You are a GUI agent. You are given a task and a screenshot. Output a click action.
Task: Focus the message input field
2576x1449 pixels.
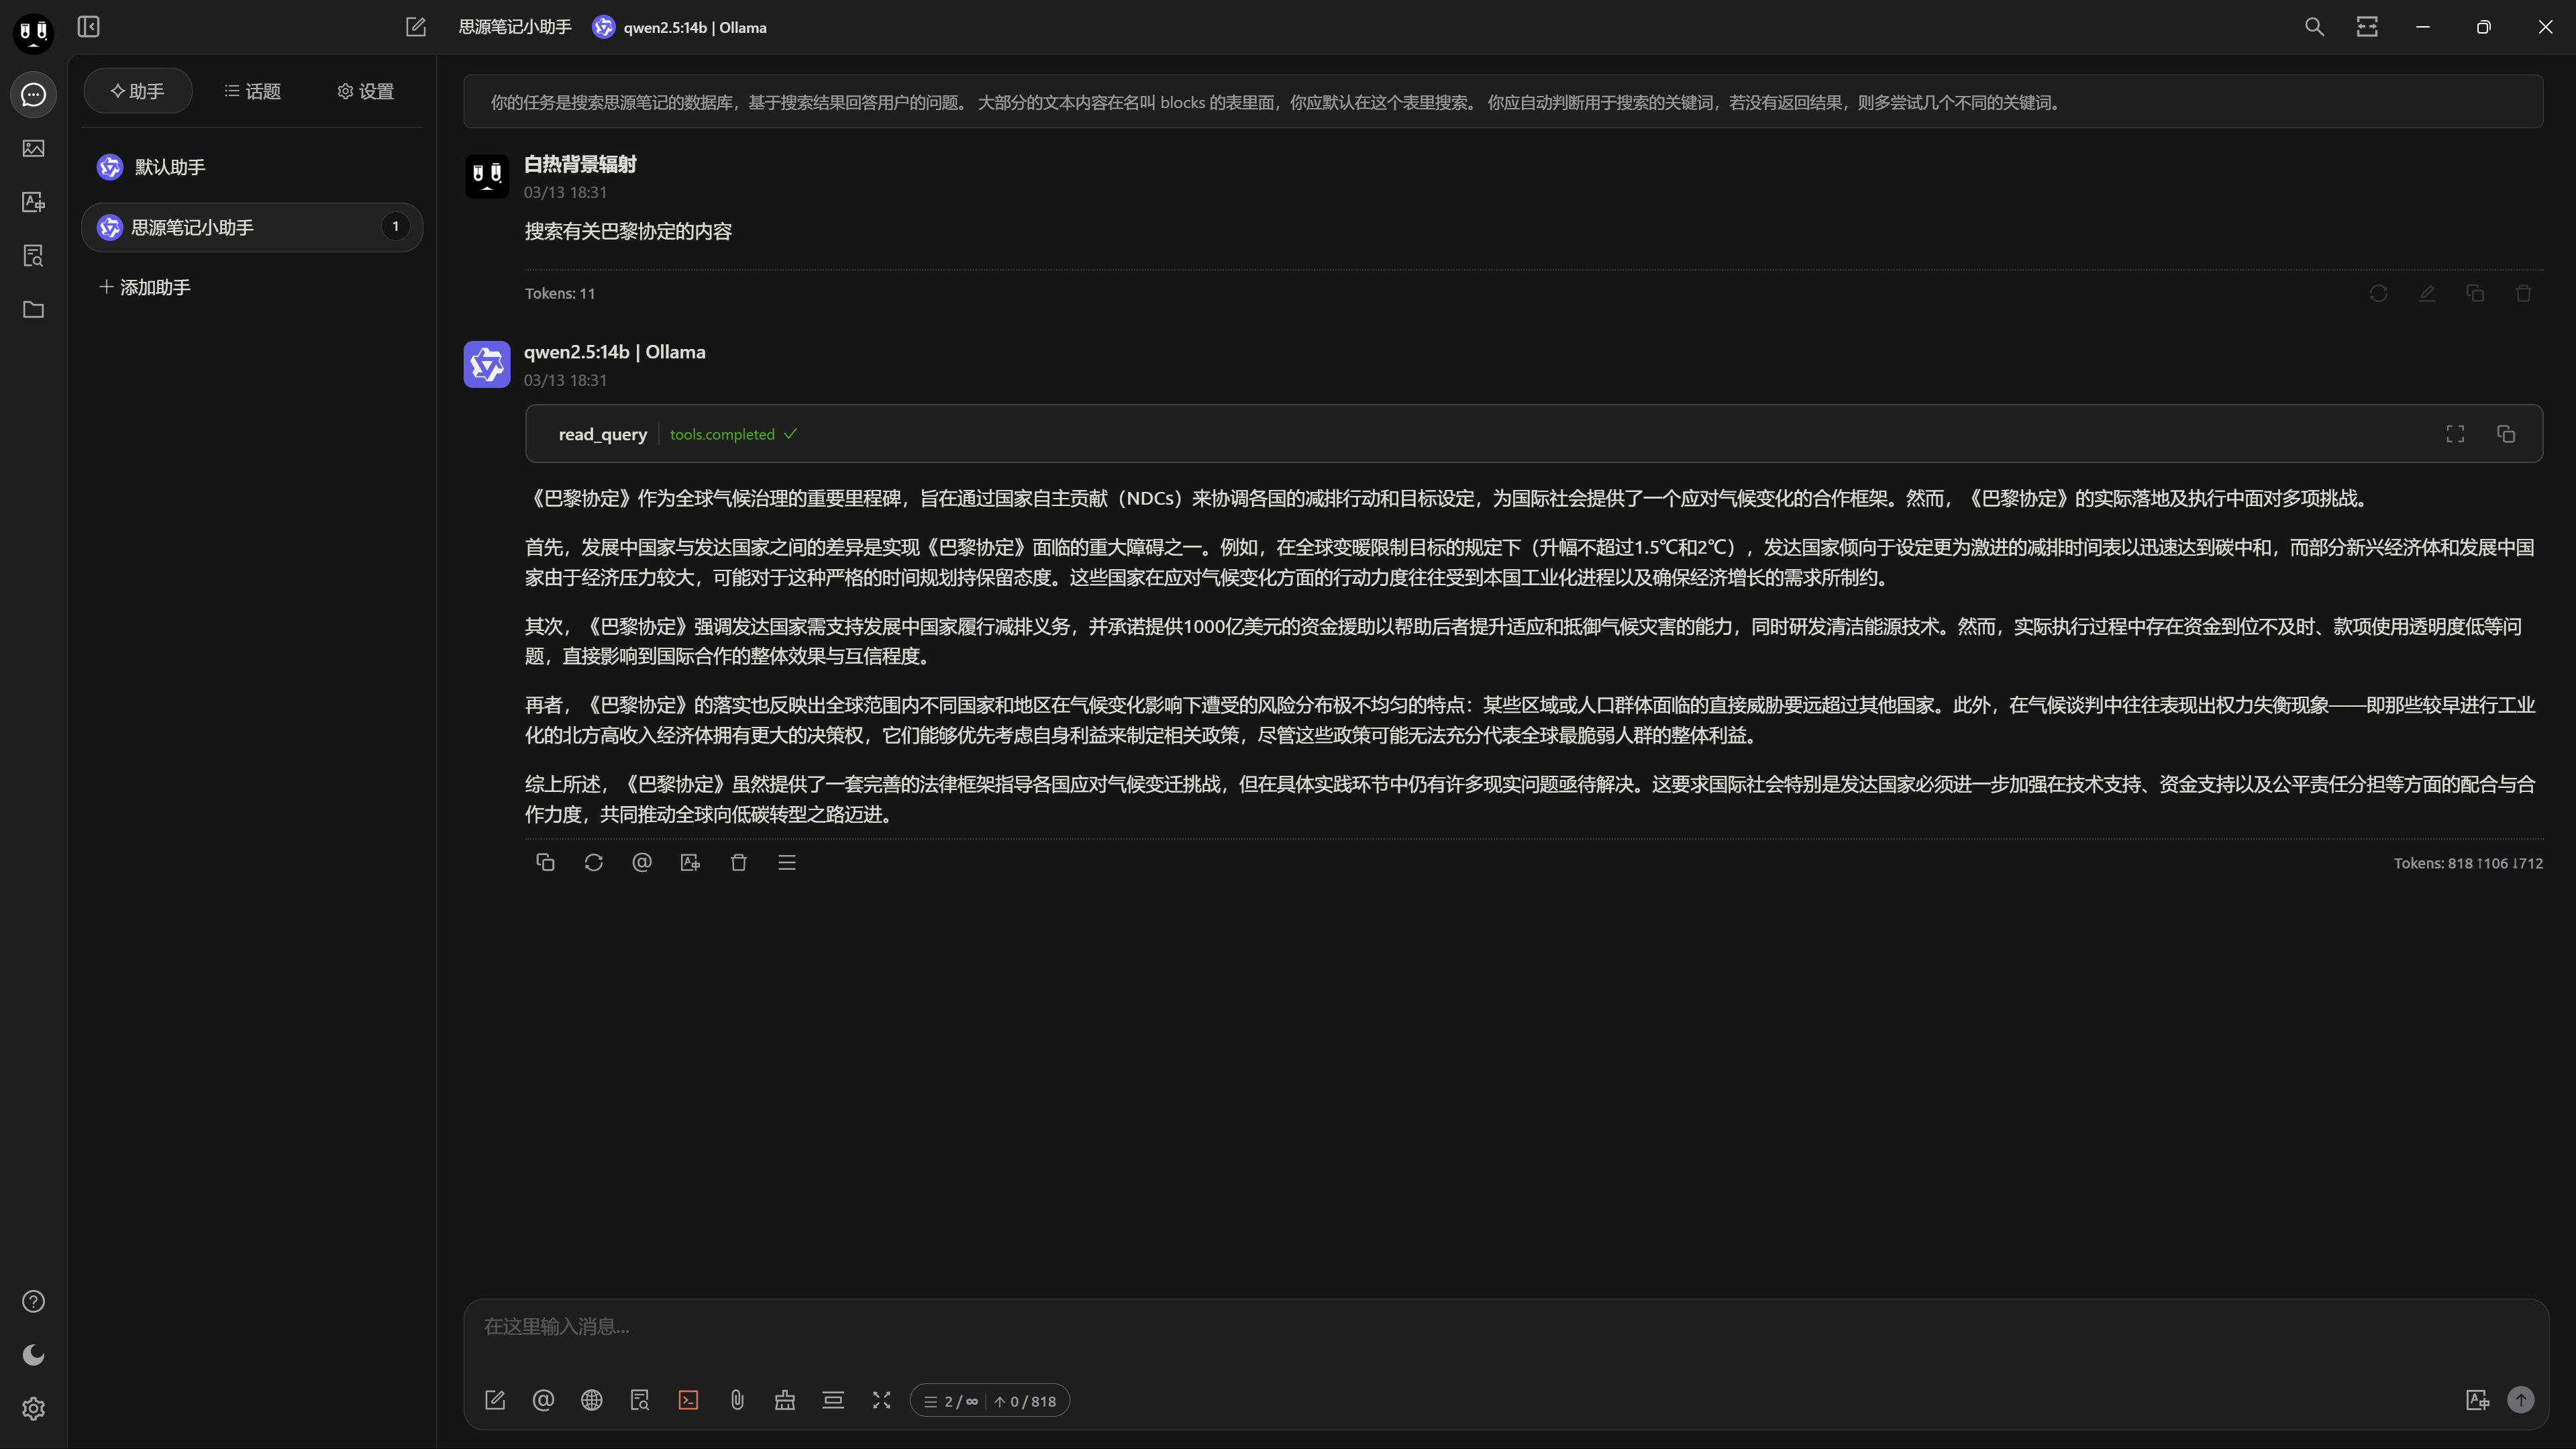coord(1500,1326)
